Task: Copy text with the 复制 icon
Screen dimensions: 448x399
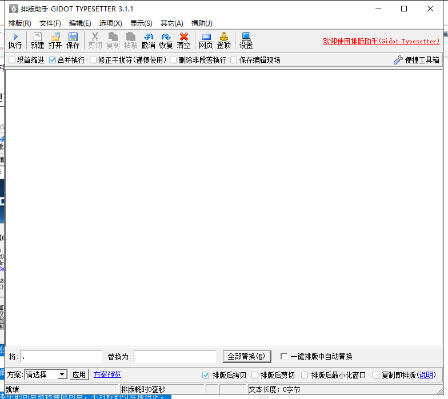Action: click(x=113, y=41)
